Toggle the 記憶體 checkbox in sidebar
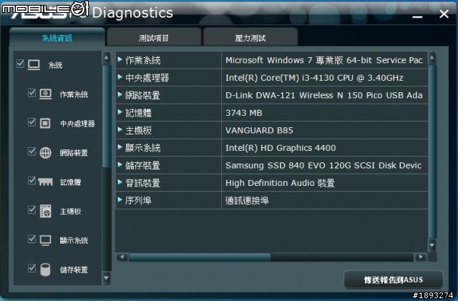458x301 pixels. [x=31, y=180]
